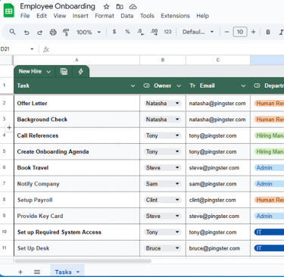The image size is (284, 277).
Task: Click the Employee Onboarding document title
Action: coord(58,6)
